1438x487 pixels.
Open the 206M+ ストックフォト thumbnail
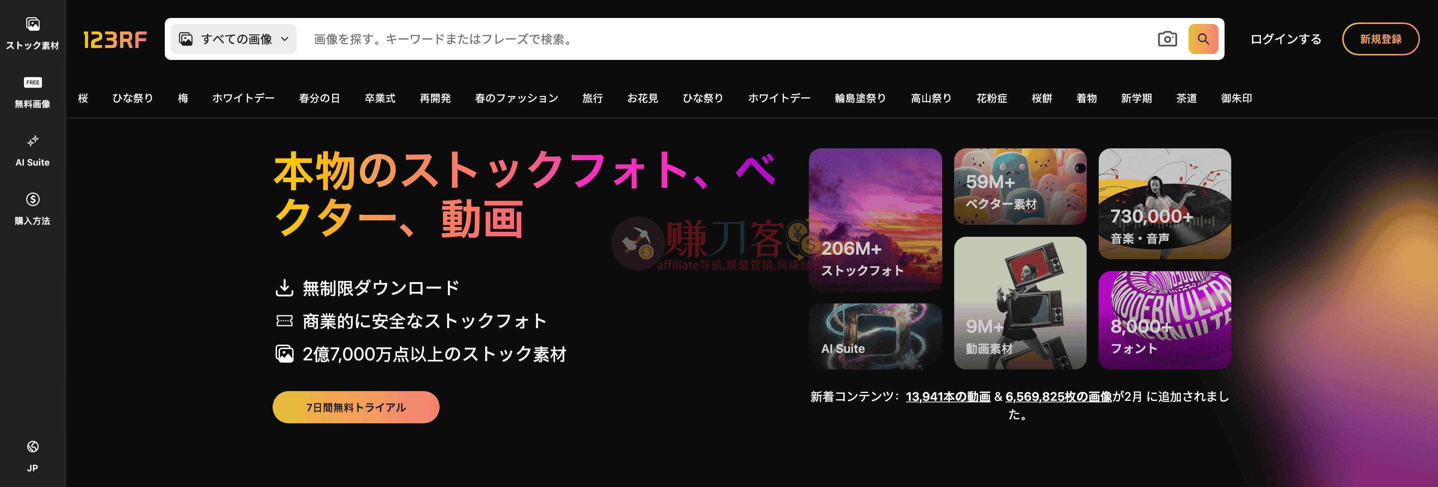tap(875, 220)
